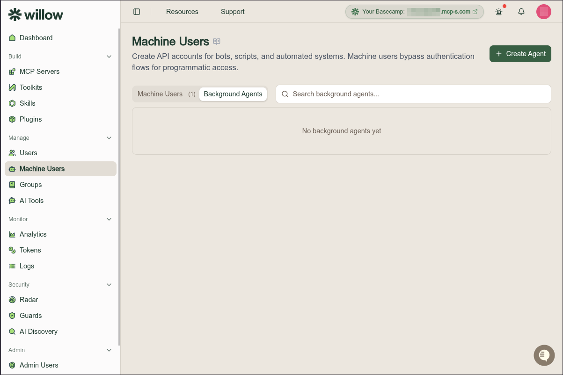Viewport: 563px width, 375px height.
Task: Click the Skills hexagon icon
Action: click(x=12, y=103)
